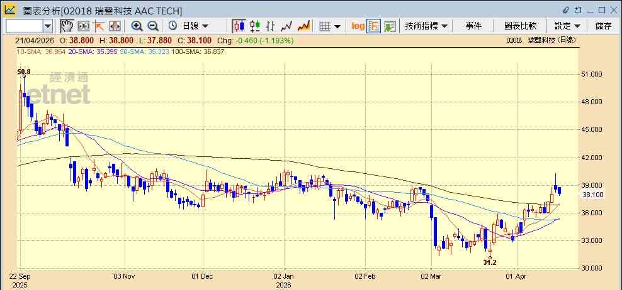Click the 事件 events button
The width and height of the screenshot is (622, 290).
(x=473, y=26)
